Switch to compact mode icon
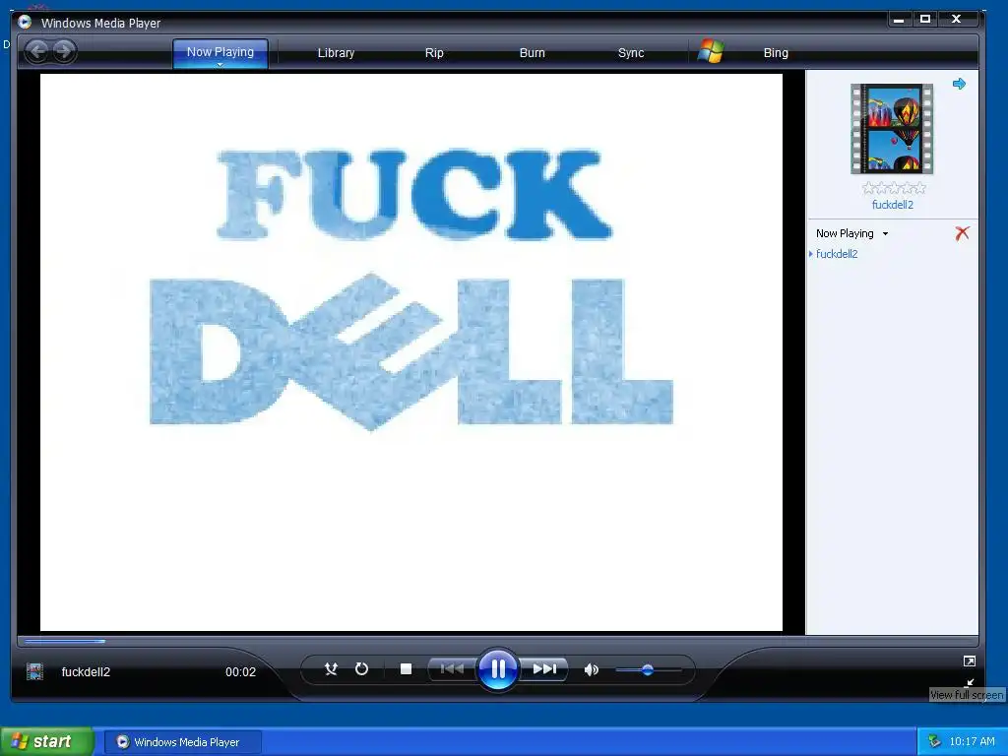Image resolution: width=1008 pixels, height=756 pixels. tap(970, 682)
